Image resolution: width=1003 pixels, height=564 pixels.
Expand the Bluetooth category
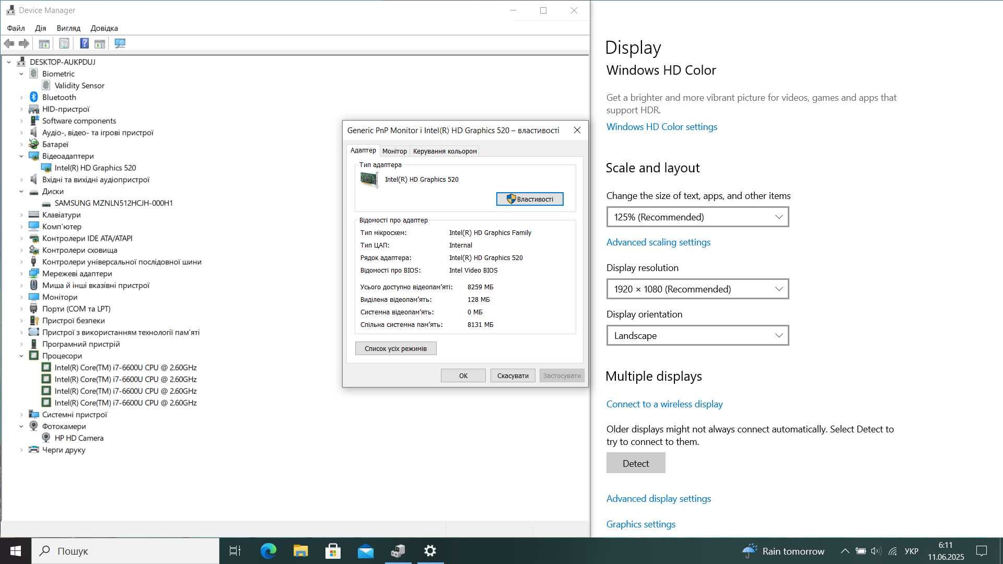21,97
